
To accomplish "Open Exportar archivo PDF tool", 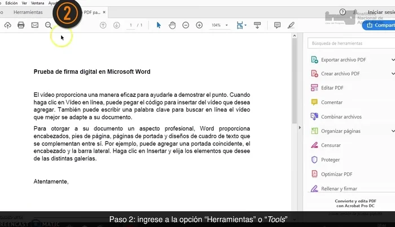I will [x=343, y=60].
